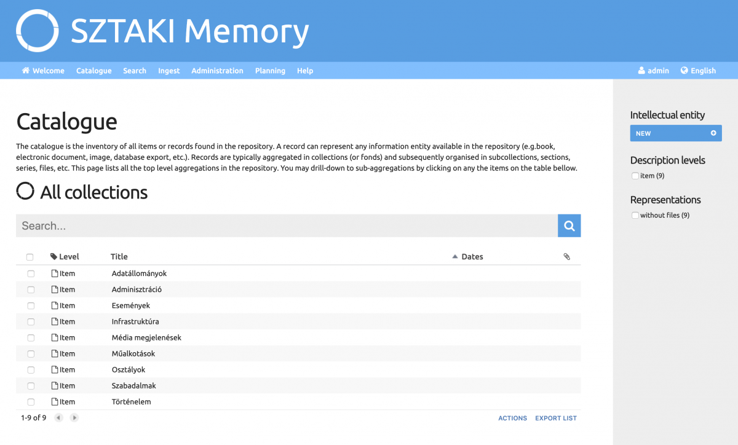
Task: Check the Adatállományok row checkbox
Action: pos(31,274)
